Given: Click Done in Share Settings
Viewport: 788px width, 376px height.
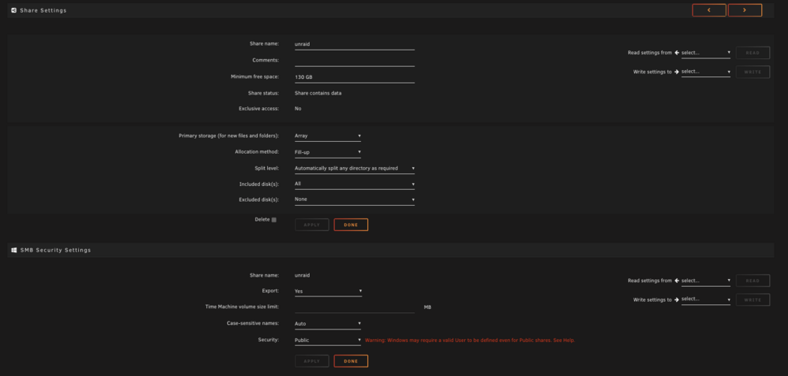Looking at the screenshot, I should (x=351, y=225).
